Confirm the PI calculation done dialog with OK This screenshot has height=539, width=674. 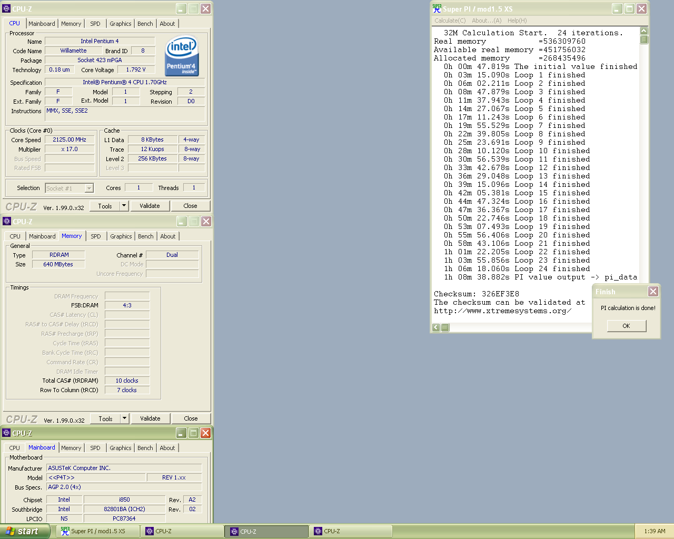(x=626, y=326)
